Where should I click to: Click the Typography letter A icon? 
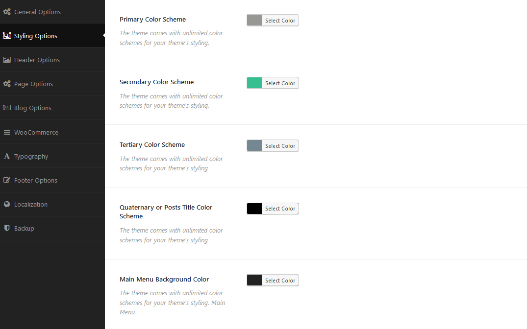pyautogui.click(x=7, y=156)
